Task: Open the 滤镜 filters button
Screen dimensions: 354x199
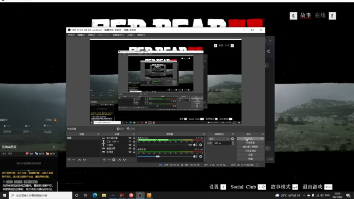Action: click(x=131, y=129)
